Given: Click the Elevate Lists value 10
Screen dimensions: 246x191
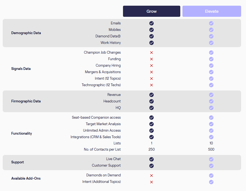Looking at the screenshot, I should coord(211,143).
